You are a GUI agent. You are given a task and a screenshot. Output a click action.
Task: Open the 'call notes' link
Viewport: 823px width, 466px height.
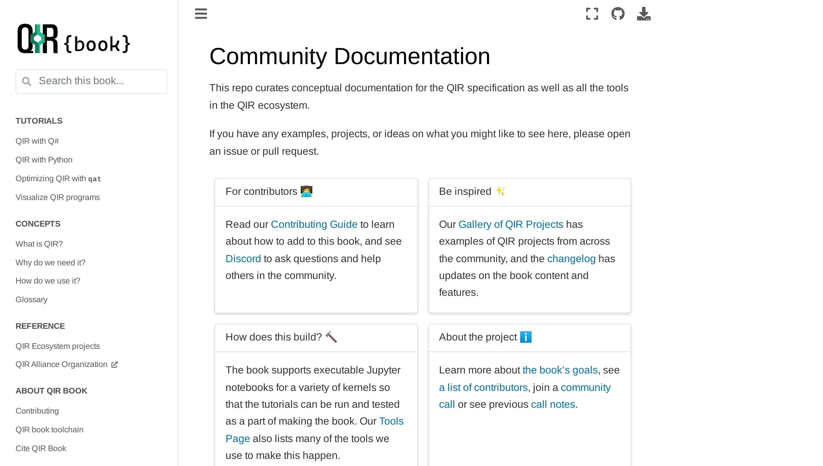coord(553,404)
